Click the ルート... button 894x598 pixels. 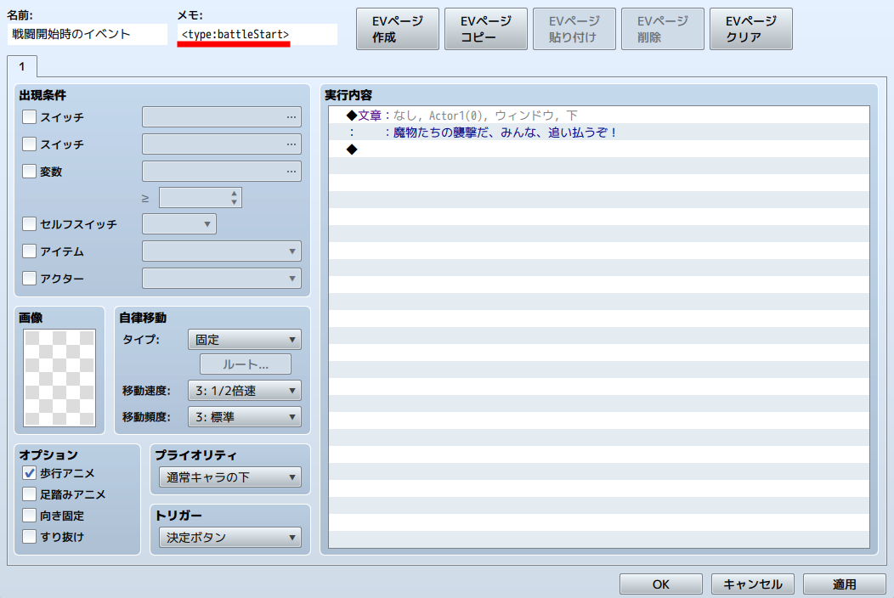pos(246,364)
